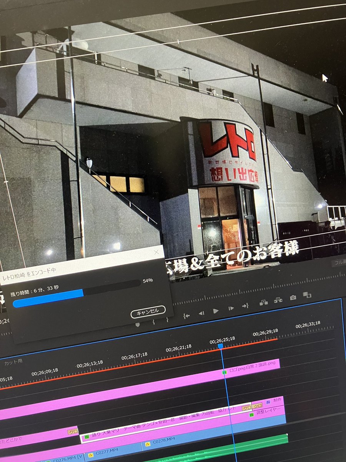Click the fx badge on C0278.MP4
The height and width of the screenshot is (462, 346).
coord(148,445)
